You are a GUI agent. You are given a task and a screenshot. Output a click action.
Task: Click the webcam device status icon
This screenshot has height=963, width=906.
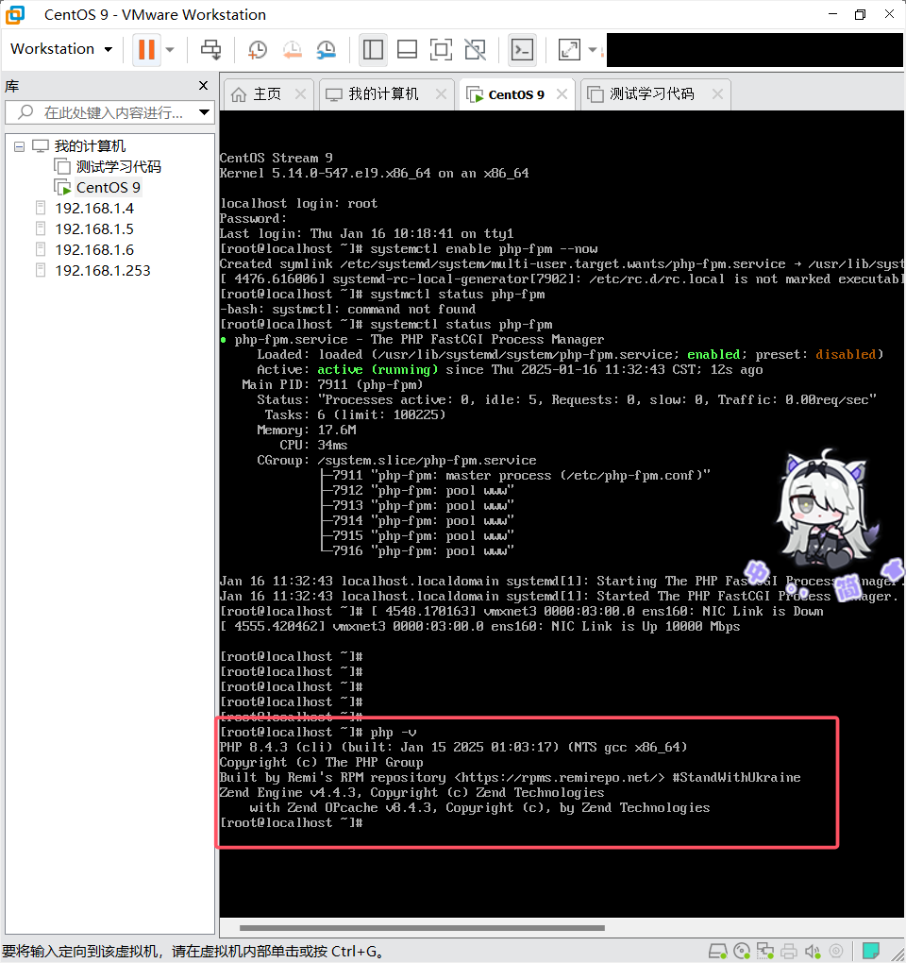tap(836, 952)
